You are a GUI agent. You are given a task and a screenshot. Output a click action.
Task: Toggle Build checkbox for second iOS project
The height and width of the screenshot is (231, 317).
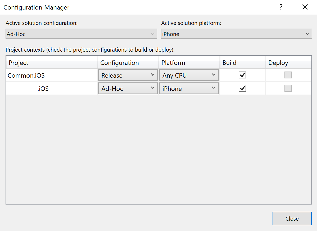click(x=242, y=88)
